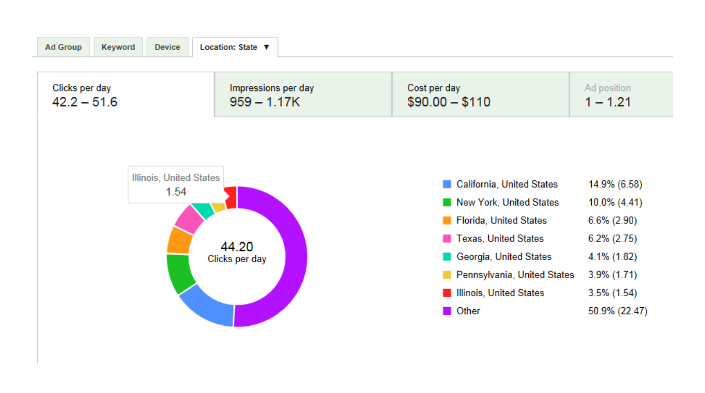The width and height of the screenshot is (705, 393).
Task: Click the orange Florida legend swatch
Action: click(447, 220)
